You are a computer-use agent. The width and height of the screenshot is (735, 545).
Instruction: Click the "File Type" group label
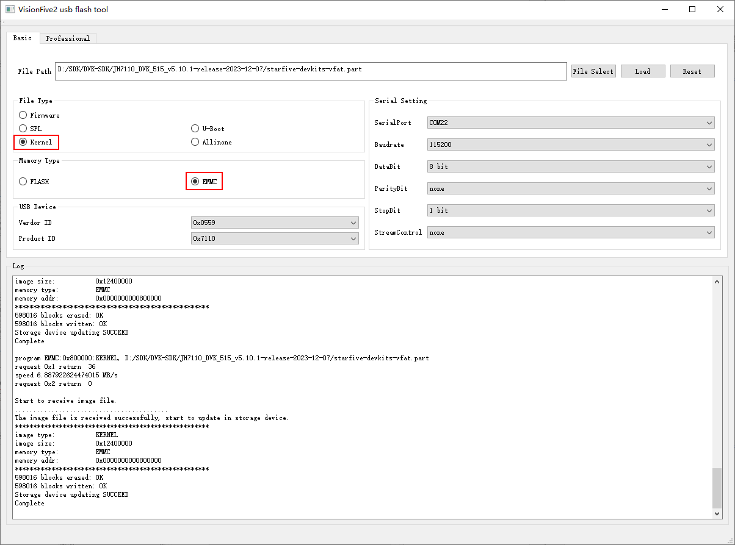click(x=35, y=101)
